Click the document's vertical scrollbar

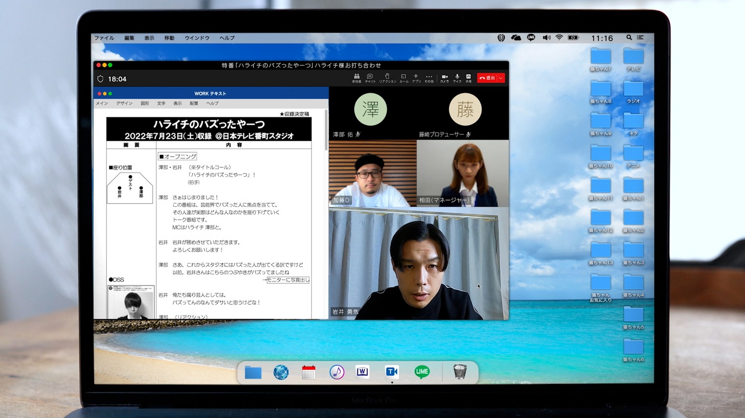point(326,131)
